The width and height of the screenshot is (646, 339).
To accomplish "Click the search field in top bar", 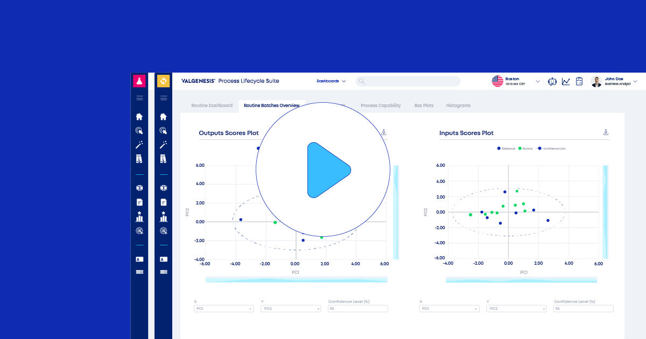I will click(408, 81).
